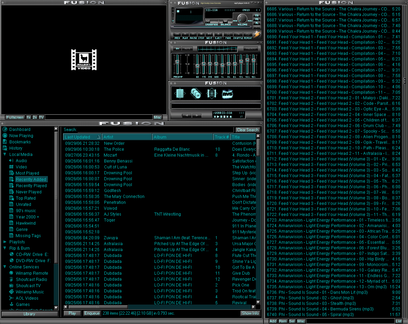Image resolution: width=408 pixels, height=324 pixels.
Task: Toggle the EQ window button
Action: (x=257, y=15)
